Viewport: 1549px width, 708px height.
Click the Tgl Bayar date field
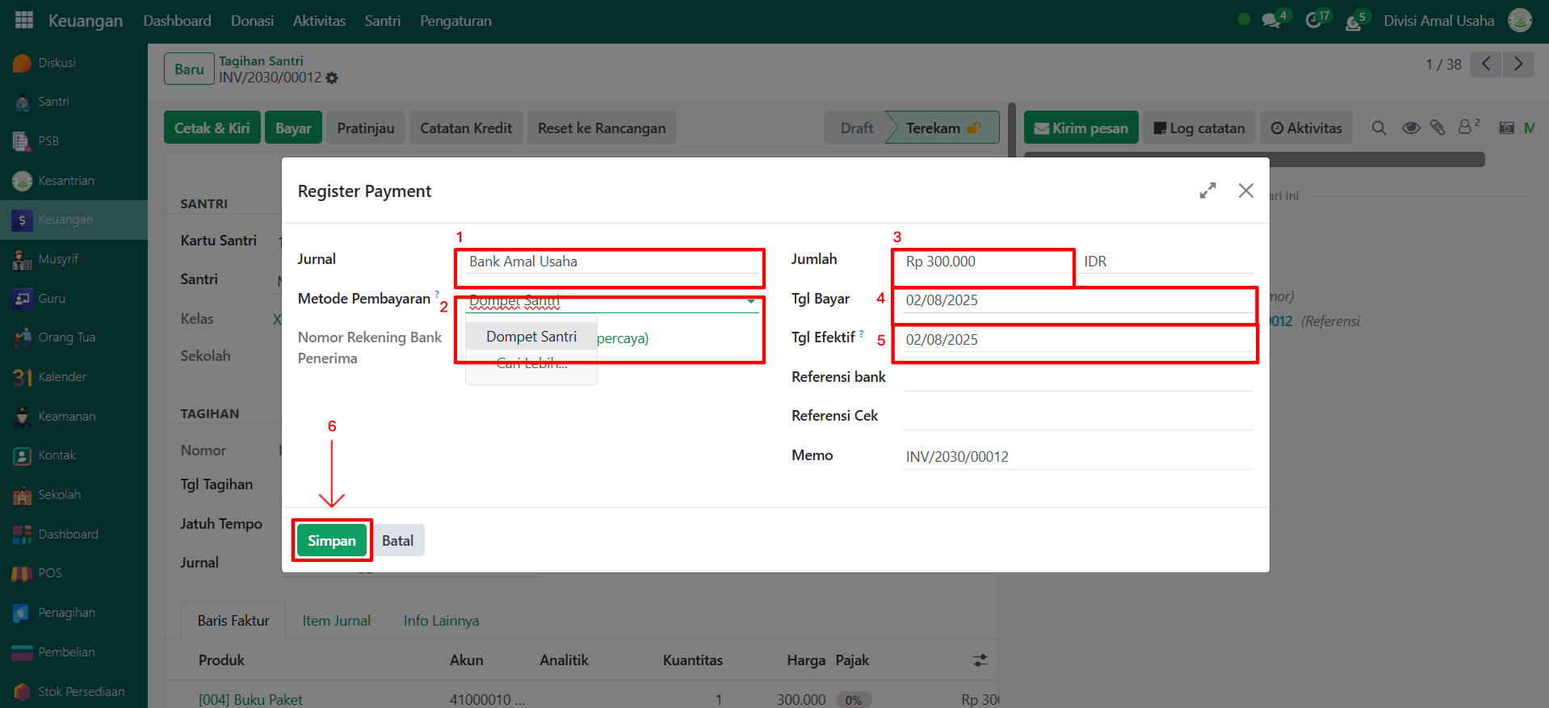(x=1076, y=300)
